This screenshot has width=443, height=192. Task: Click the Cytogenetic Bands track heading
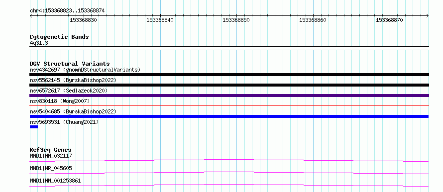tap(59, 37)
